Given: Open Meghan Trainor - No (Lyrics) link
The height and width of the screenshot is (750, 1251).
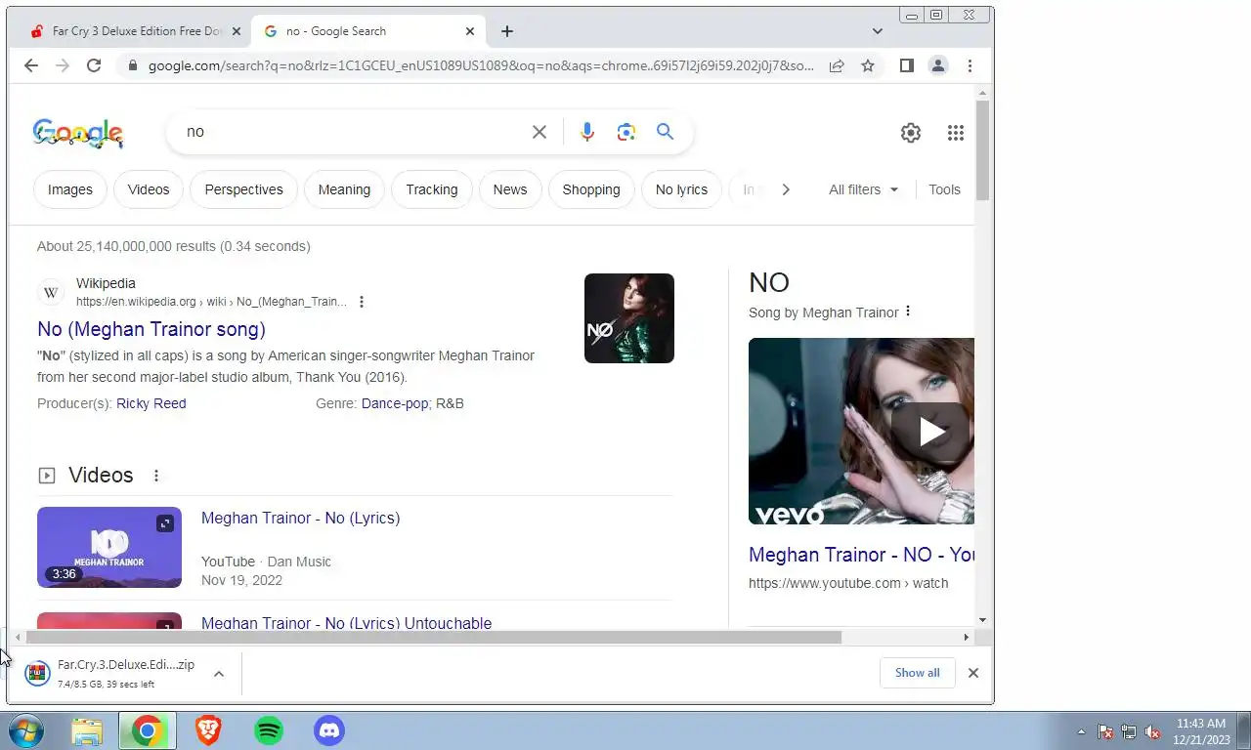Looking at the screenshot, I should 301,518.
